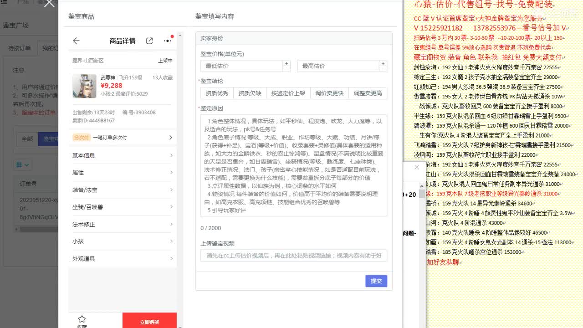
Task: Click the 上传鉴定视频 link input field
Action: (x=294, y=256)
